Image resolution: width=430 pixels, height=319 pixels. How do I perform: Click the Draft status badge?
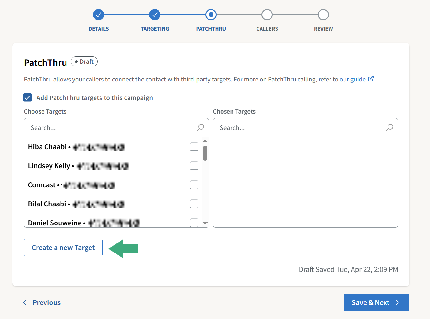[84, 61]
